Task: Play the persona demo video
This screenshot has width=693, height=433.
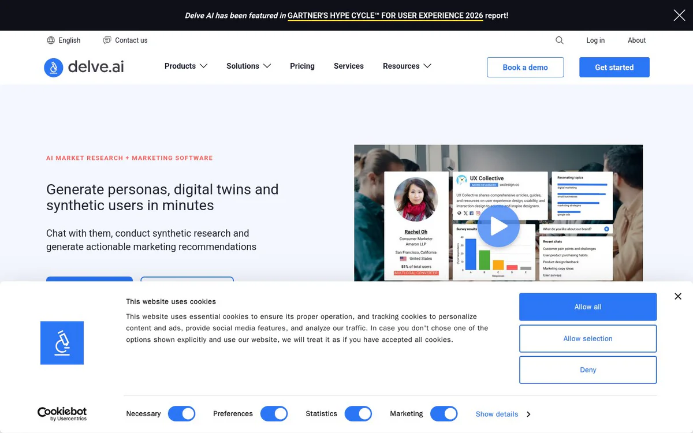Action: tap(498, 226)
